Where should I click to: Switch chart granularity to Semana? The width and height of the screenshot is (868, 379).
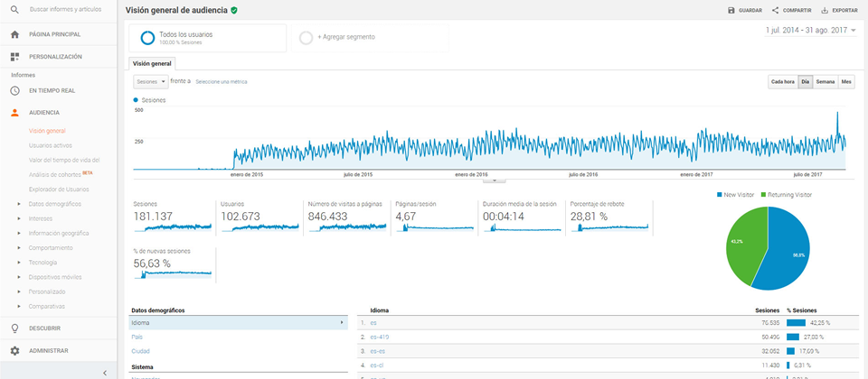coord(825,82)
